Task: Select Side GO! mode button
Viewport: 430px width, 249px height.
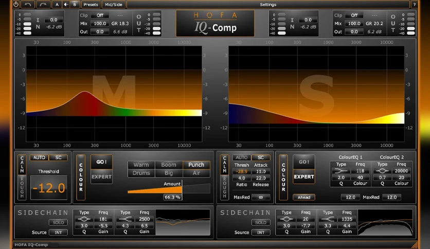Action: pyautogui.click(x=304, y=162)
